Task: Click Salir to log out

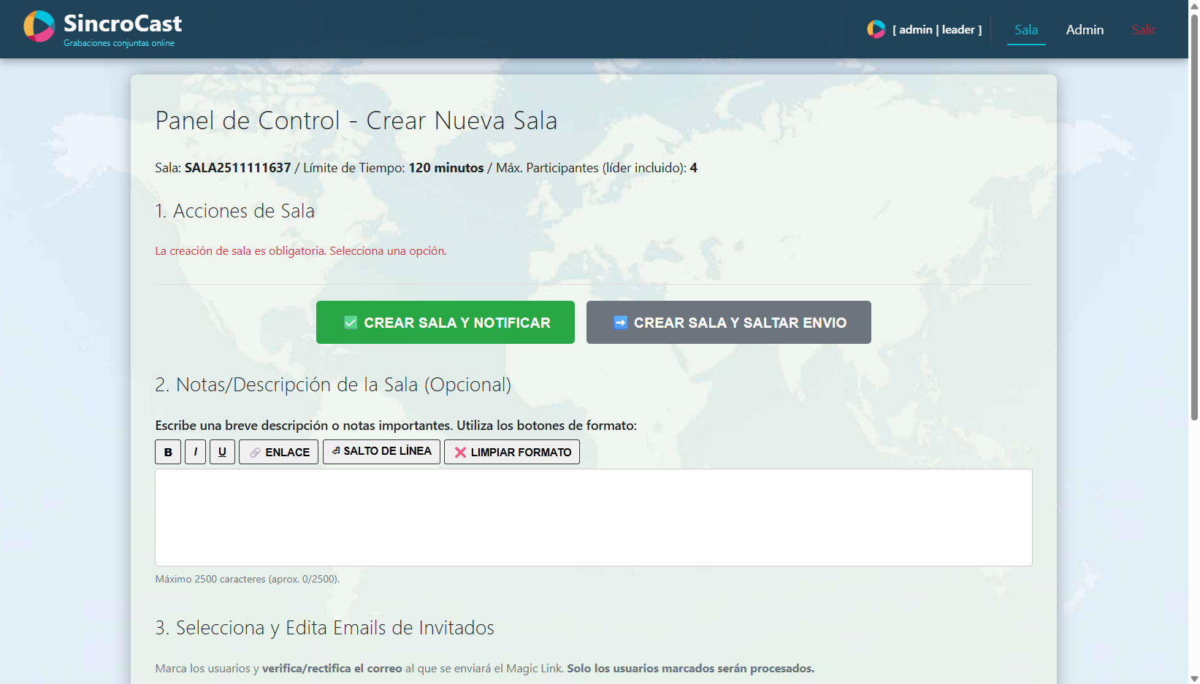Action: (x=1143, y=30)
